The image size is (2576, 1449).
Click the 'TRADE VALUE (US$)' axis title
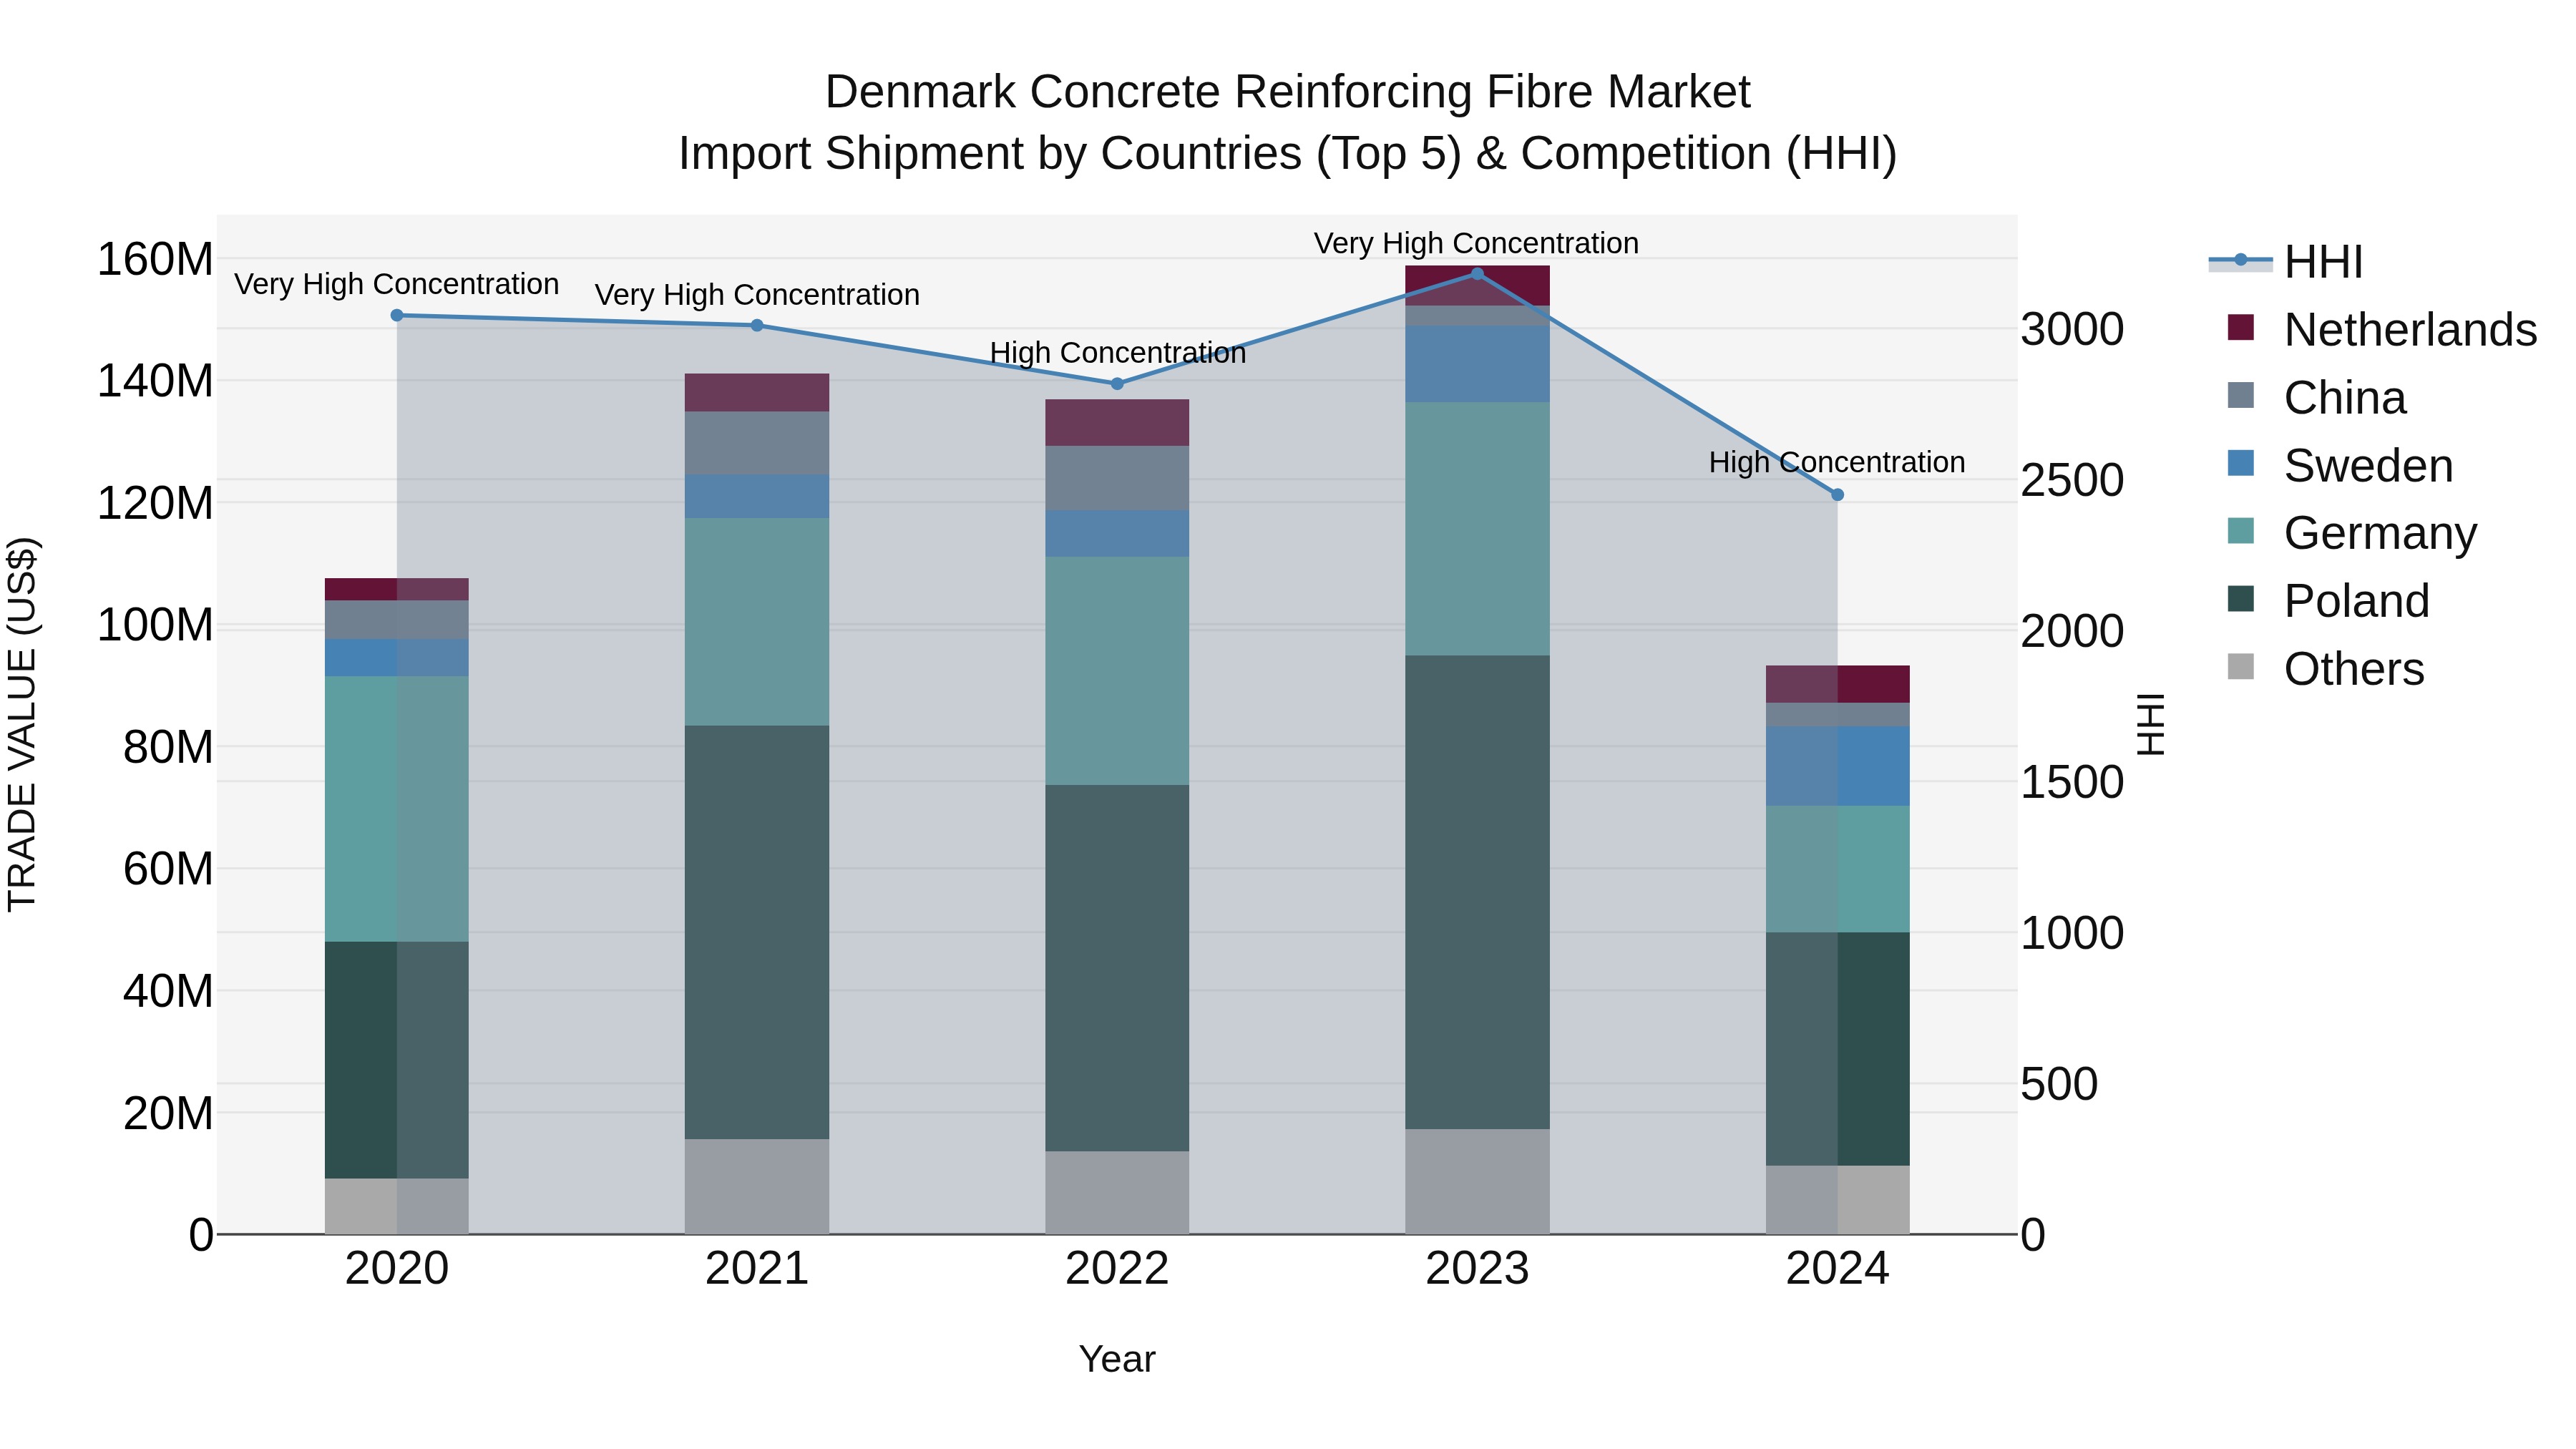pos(22,724)
